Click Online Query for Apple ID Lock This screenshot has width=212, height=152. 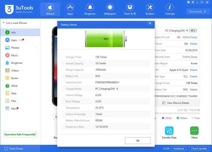[x=190, y=37]
